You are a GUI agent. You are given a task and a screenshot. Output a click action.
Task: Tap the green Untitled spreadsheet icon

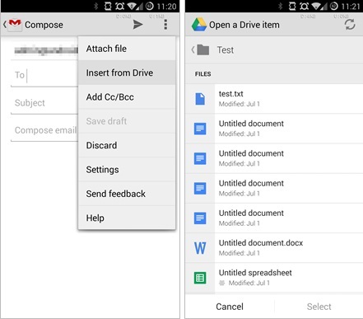(x=200, y=278)
